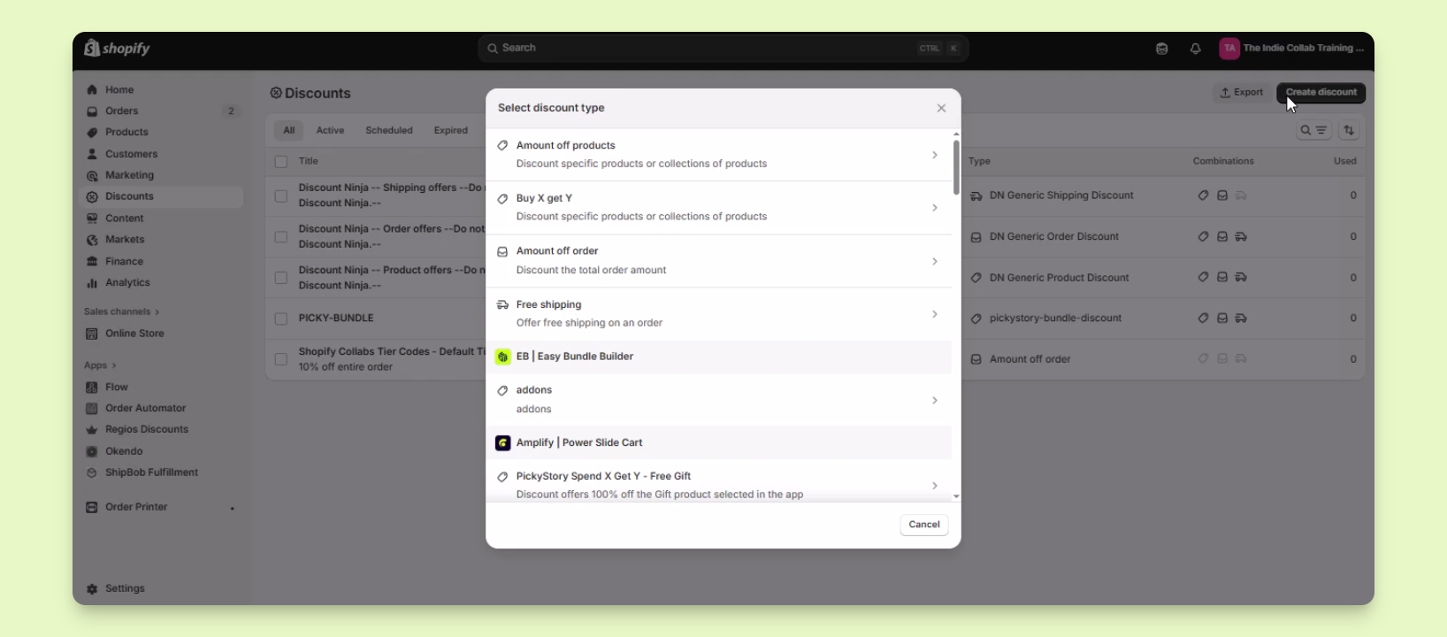Click the top search field
Viewport: 1447px width, 637px height.
(723, 49)
